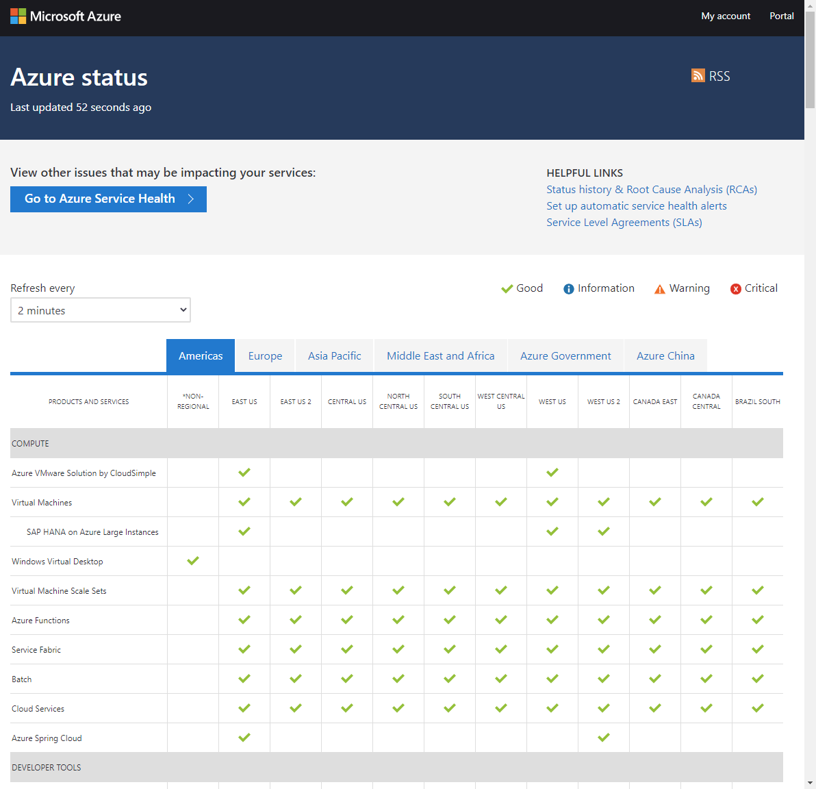
Task: Switch to the Europe tab
Action: click(x=265, y=356)
